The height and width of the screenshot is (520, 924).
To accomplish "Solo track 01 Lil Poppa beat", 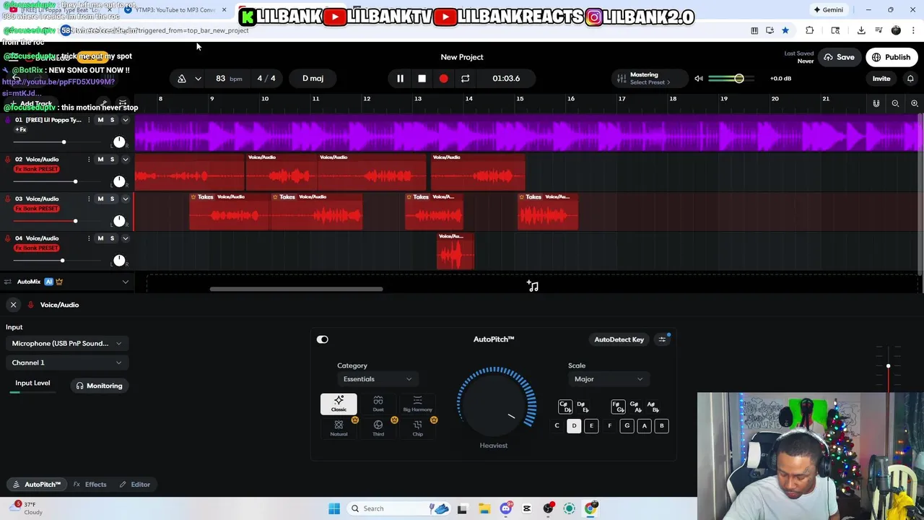I will coord(112,120).
